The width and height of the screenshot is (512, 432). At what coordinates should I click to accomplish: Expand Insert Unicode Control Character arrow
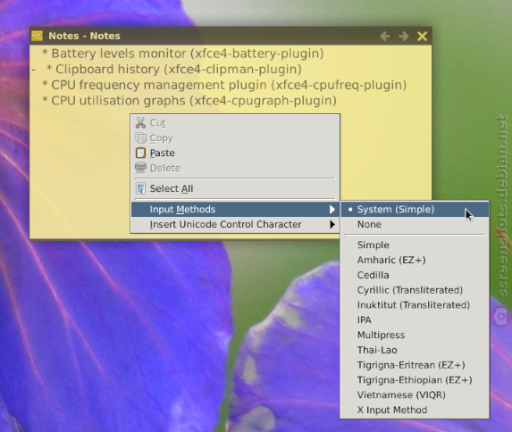click(332, 225)
